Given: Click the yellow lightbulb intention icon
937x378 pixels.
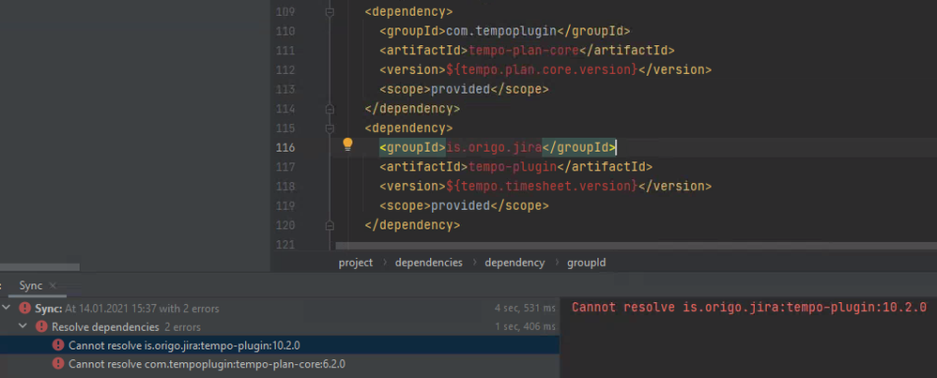Looking at the screenshot, I should coord(347,144).
